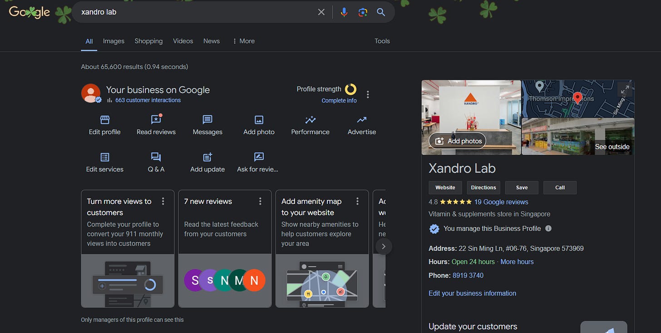Open Edit services shortcut
This screenshot has width=661, height=333.
[105, 163]
